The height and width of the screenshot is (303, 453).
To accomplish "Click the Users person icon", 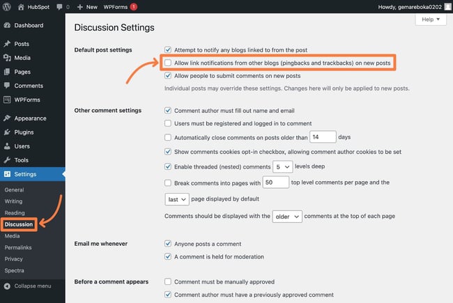I will [7, 146].
